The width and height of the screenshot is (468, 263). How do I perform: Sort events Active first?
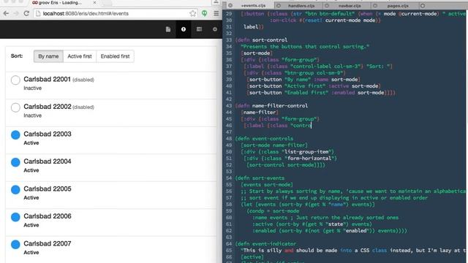click(x=80, y=56)
